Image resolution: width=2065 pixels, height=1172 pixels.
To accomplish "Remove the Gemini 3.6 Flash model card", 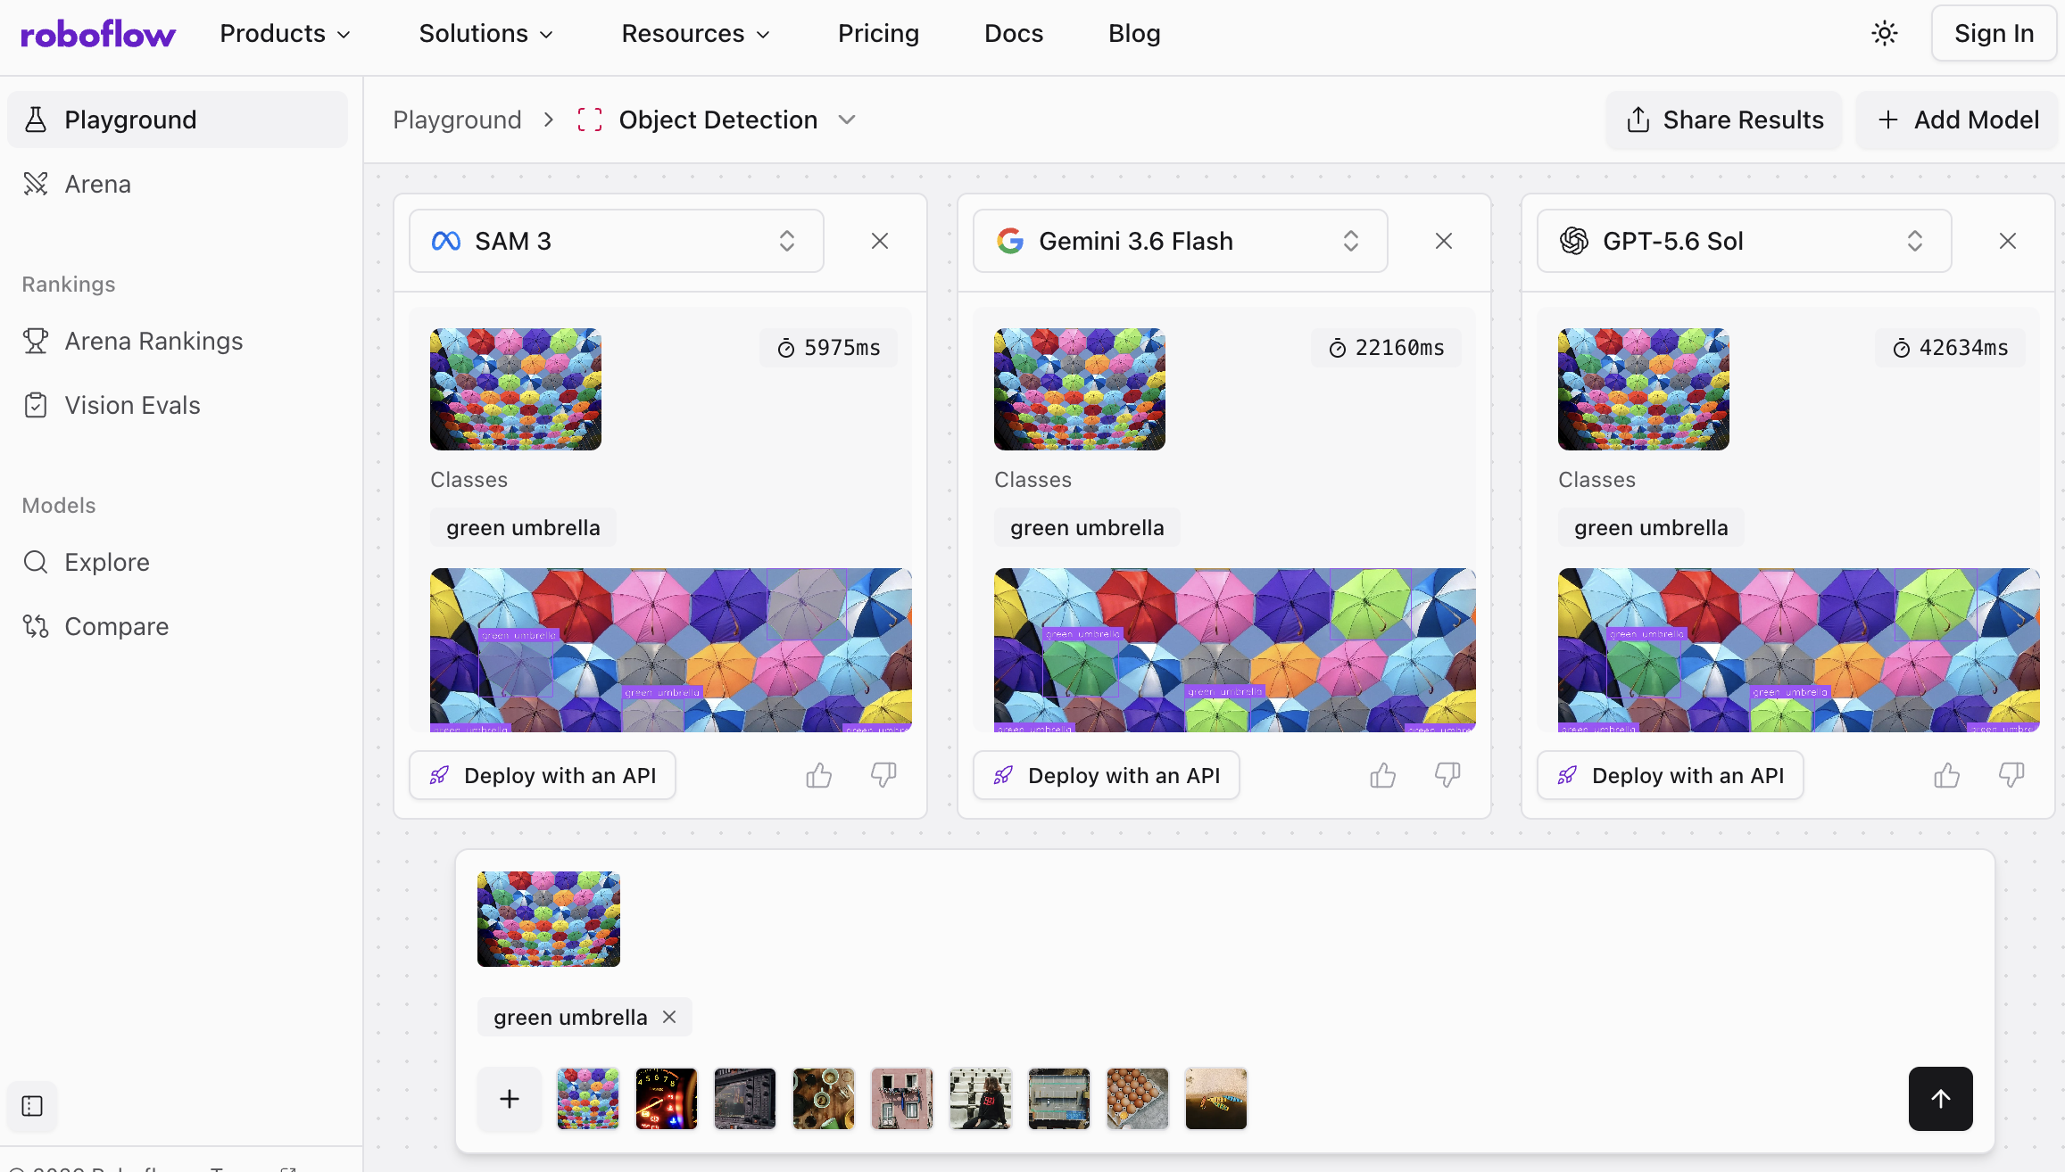I will tap(1444, 241).
